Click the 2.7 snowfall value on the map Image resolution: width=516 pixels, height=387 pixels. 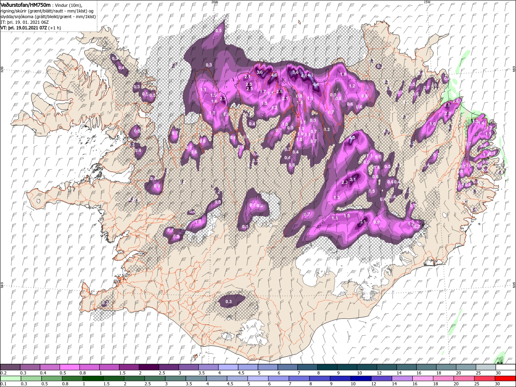223,99
